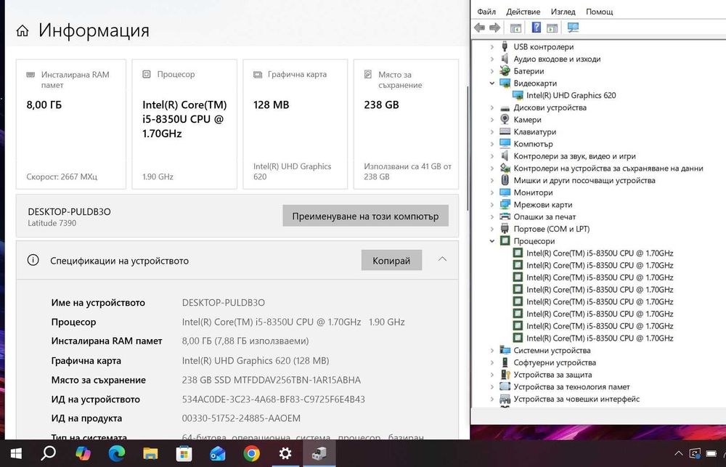Select Мишки и други посочващи устройства
Screen dimensions: 726x467
click(584, 180)
